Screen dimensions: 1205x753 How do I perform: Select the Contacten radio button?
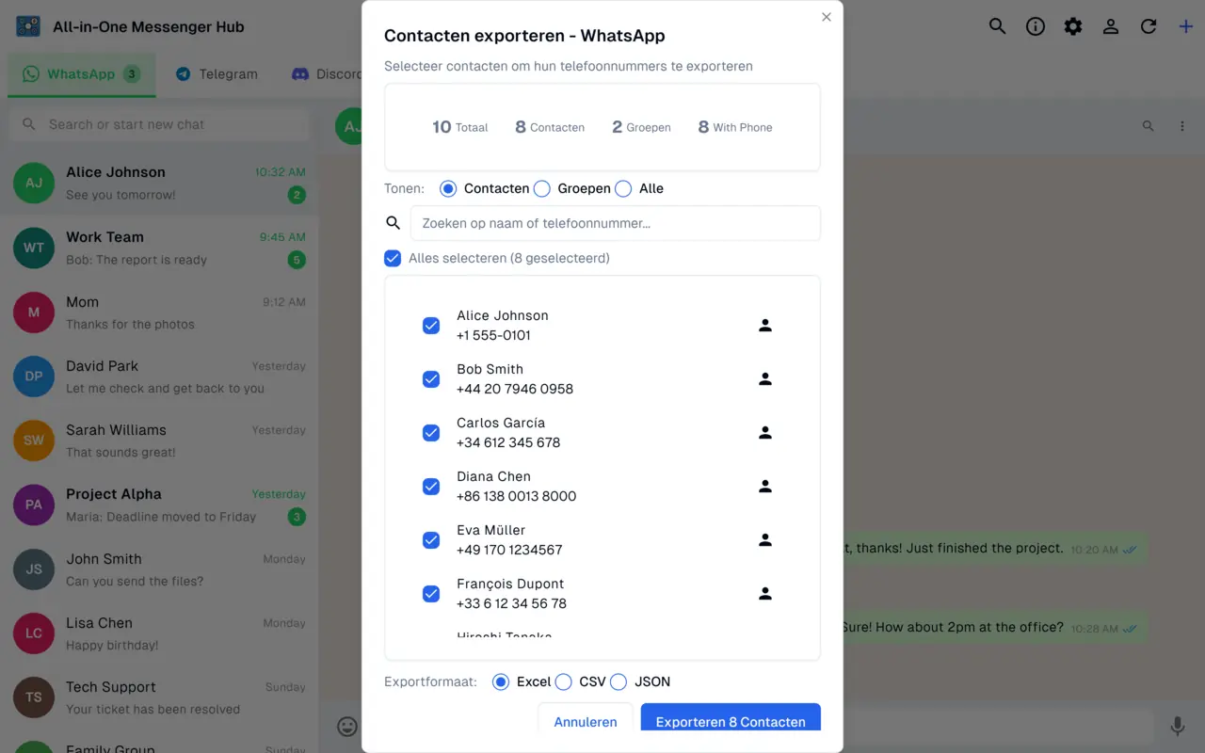point(448,188)
